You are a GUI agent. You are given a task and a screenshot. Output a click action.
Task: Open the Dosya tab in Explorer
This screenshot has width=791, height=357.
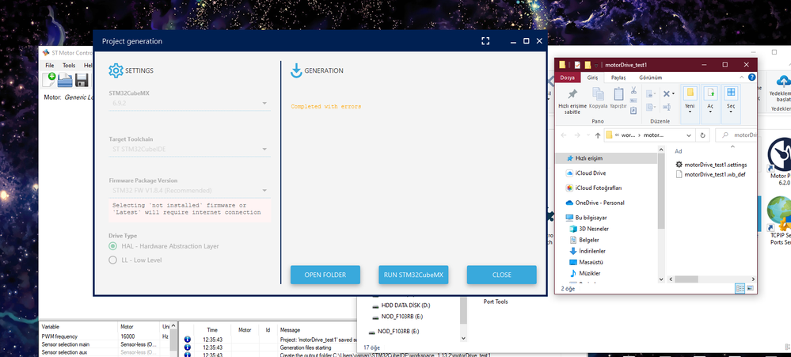tap(568, 78)
